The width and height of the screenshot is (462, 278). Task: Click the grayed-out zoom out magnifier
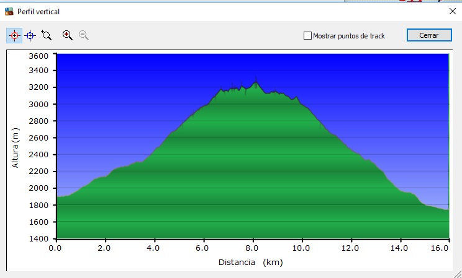84,35
